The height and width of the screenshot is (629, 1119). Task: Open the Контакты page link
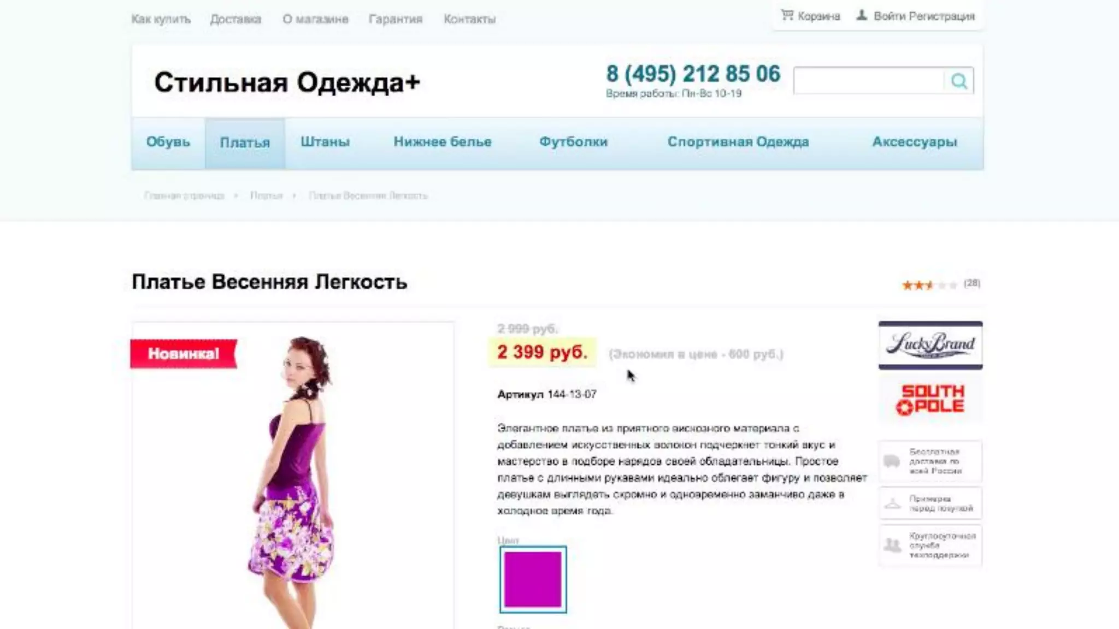pyautogui.click(x=469, y=19)
